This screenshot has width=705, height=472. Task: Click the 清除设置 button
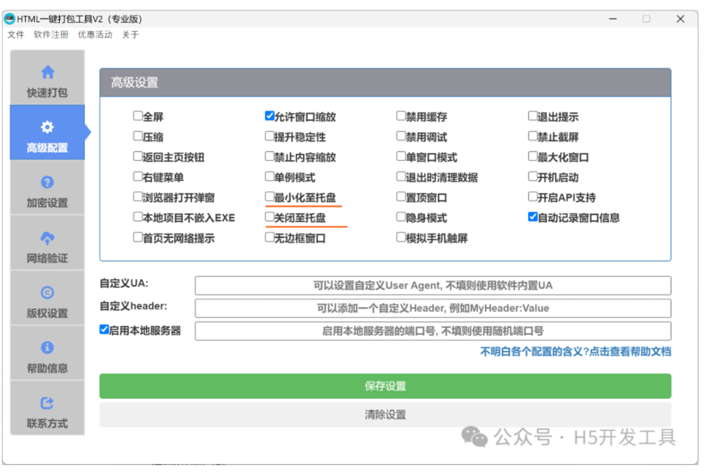click(x=385, y=414)
